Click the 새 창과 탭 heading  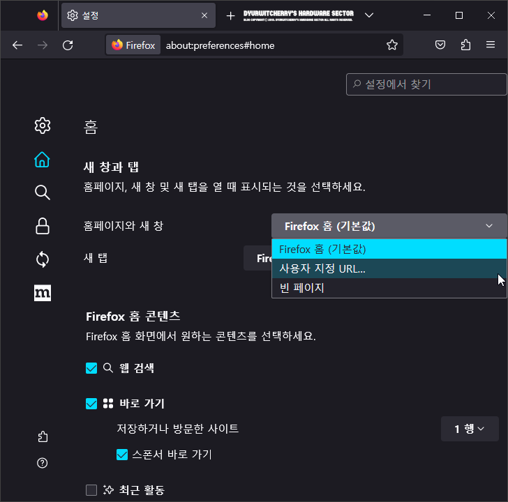click(111, 167)
